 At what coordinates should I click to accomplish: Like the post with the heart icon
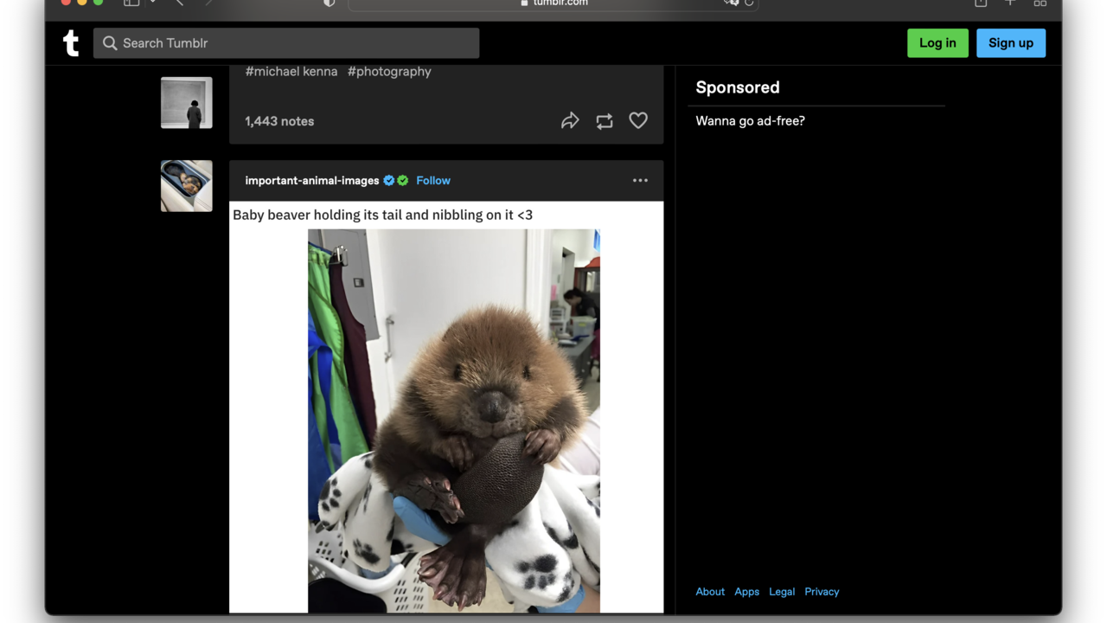(x=638, y=121)
